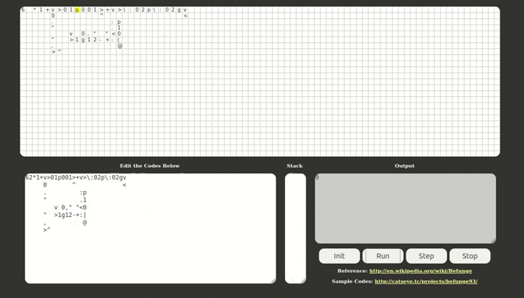Click the Stack display box
The image size is (524, 298).
click(296, 228)
